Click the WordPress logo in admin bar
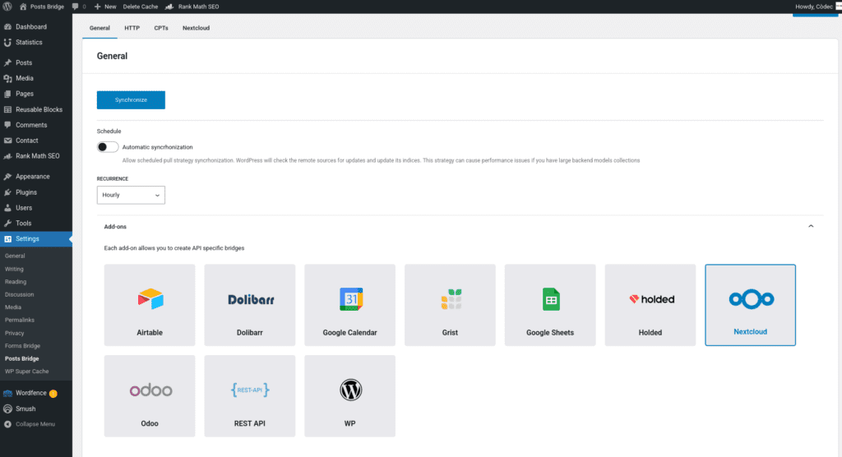842x457 pixels. click(7, 7)
